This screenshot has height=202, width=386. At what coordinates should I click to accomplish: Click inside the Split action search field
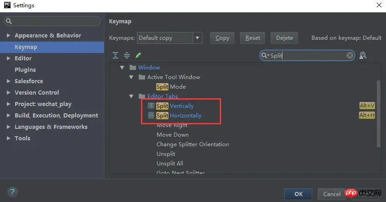tap(307, 55)
